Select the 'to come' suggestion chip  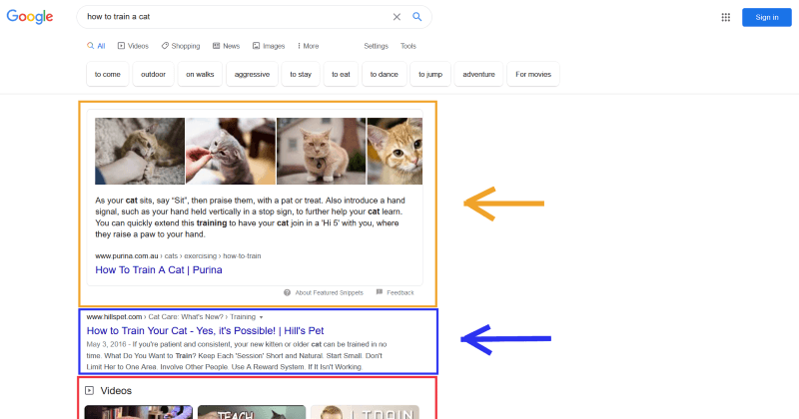click(108, 75)
